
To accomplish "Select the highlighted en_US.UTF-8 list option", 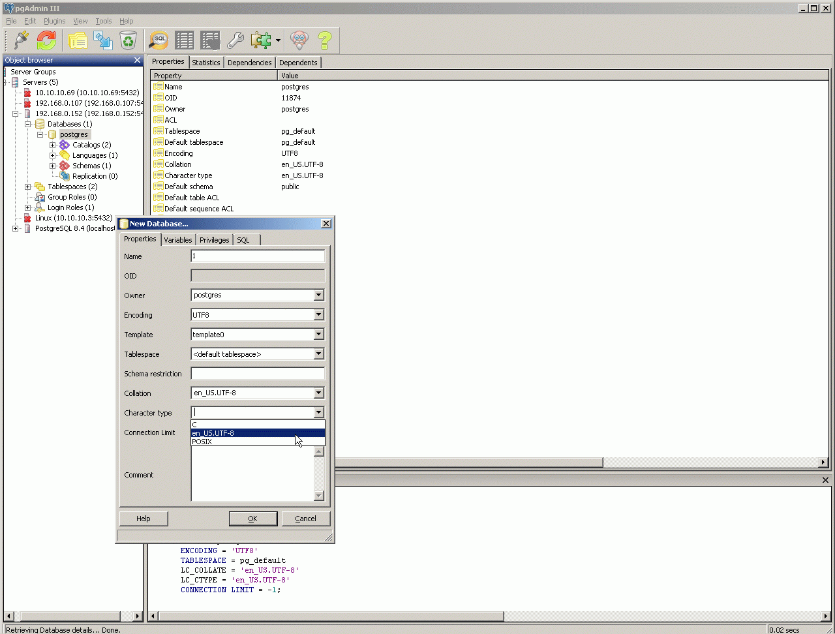I will [258, 433].
